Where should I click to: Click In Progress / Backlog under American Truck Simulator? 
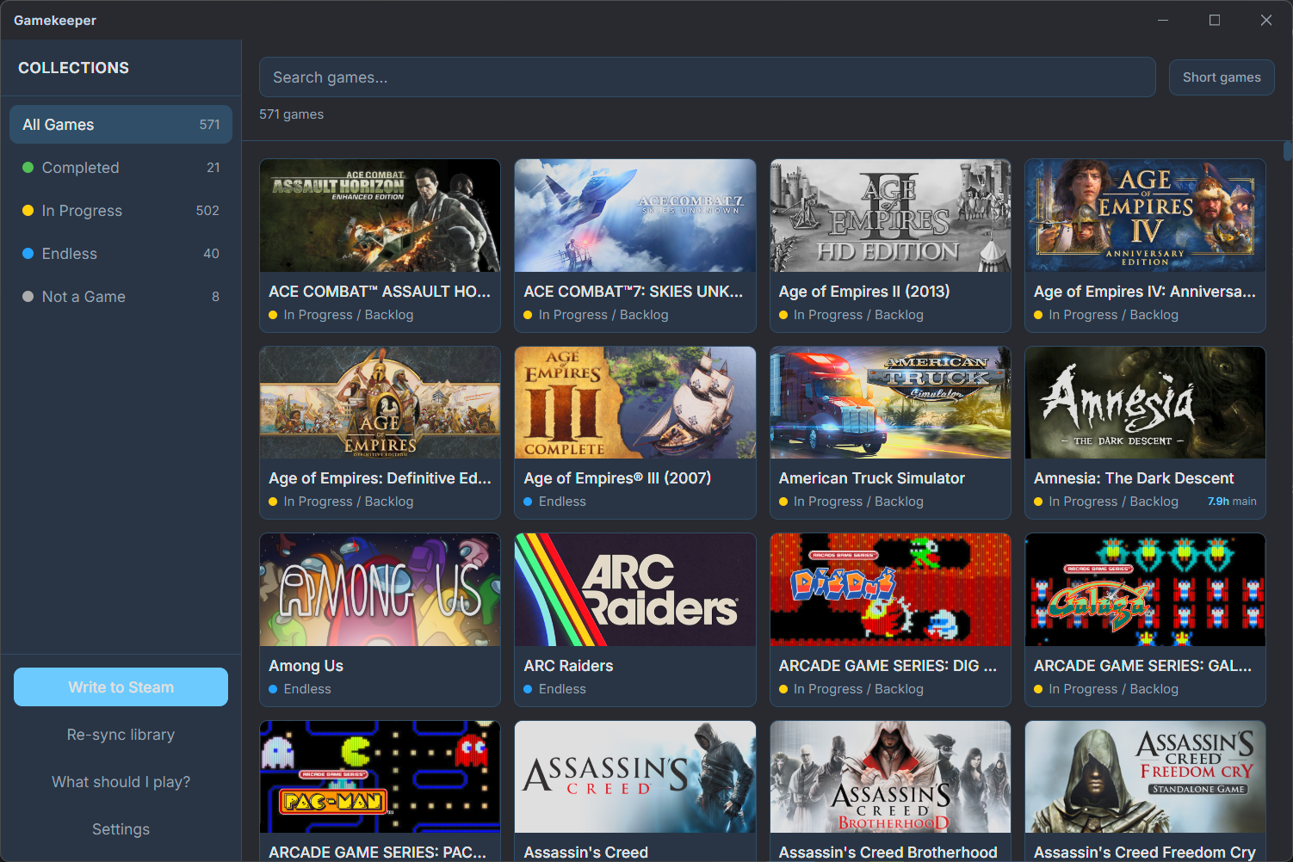pos(858,502)
